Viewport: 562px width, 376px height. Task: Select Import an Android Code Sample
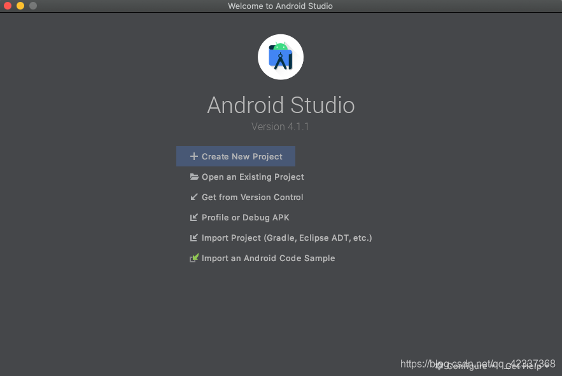pyautogui.click(x=262, y=258)
